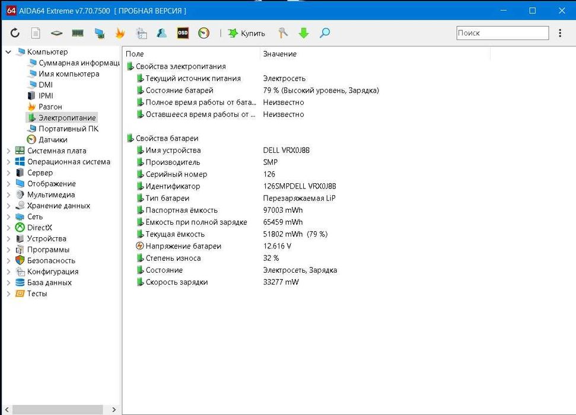Click the user account toolbar icon
This screenshot has height=415, width=576.
pyautogui.click(x=161, y=33)
